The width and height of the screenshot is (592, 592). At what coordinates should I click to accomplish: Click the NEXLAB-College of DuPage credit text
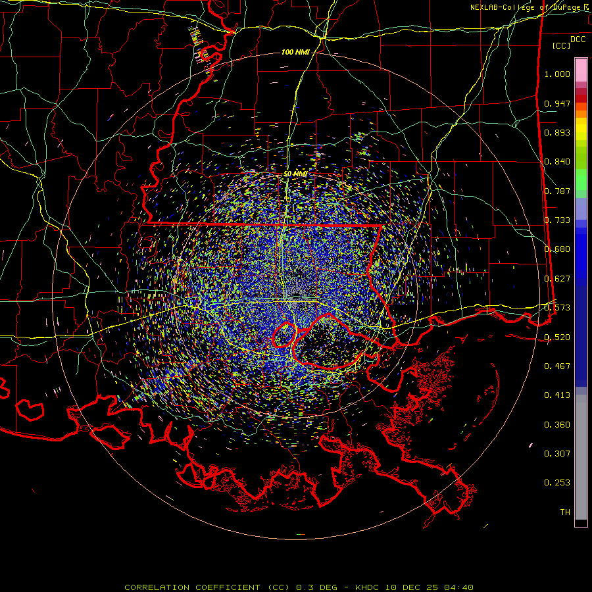point(526,7)
